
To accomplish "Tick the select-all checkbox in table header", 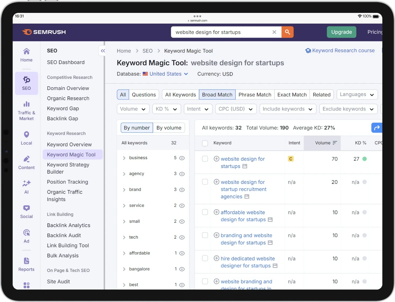I will click(205, 143).
